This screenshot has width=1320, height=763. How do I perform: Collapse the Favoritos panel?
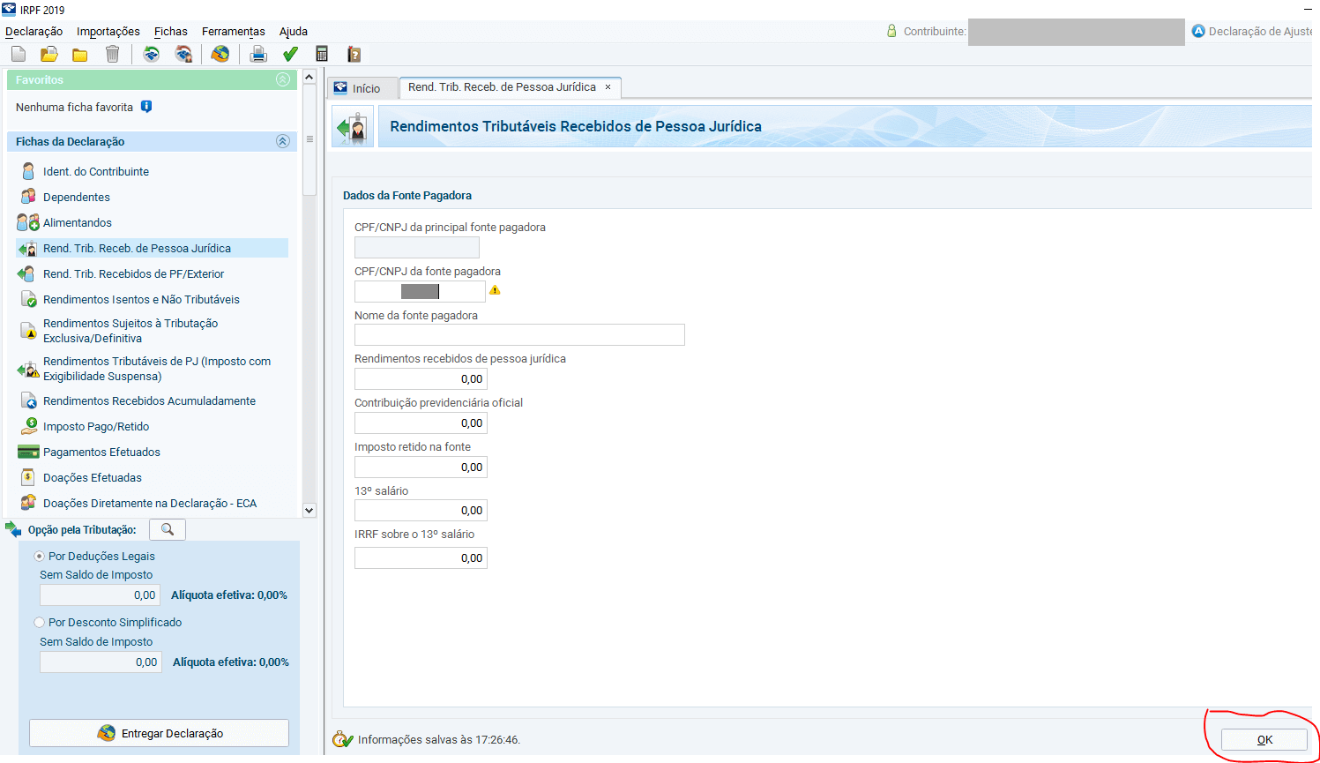[x=283, y=79]
